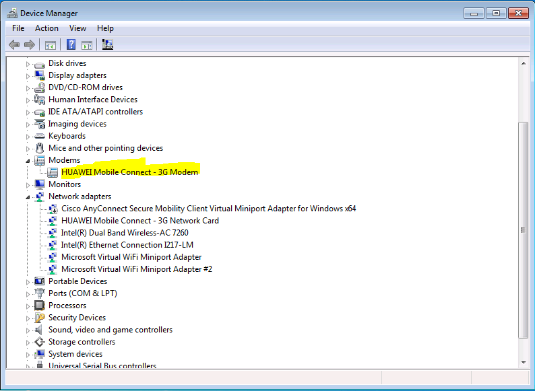Click the Sound, video and game controllers icon
The height and width of the screenshot is (391, 535).
click(39, 330)
